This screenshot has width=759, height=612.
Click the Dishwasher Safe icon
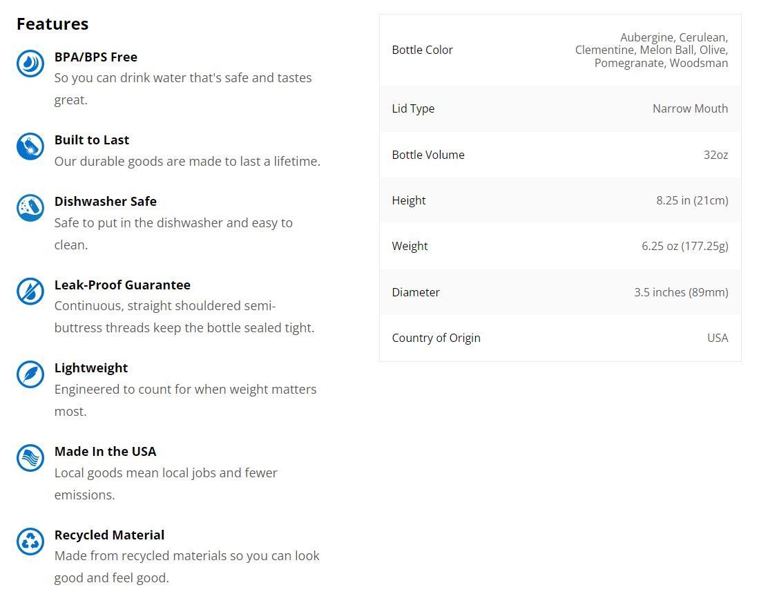(x=30, y=208)
